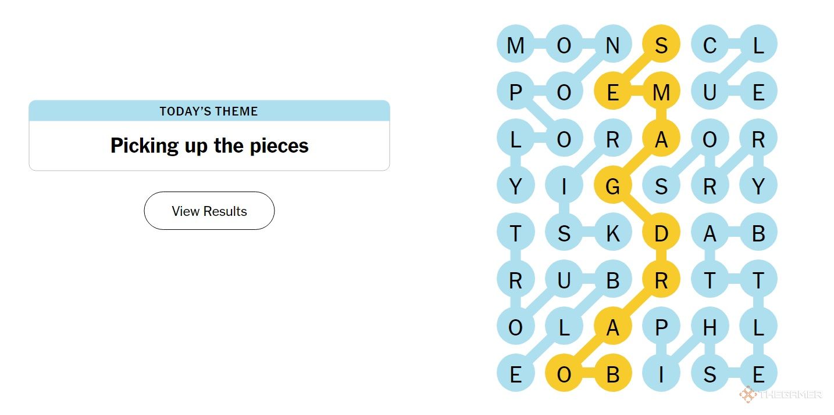Select the P tile in MONOPOLY
The width and height of the screenshot is (834, 415).
click(515, 92)
